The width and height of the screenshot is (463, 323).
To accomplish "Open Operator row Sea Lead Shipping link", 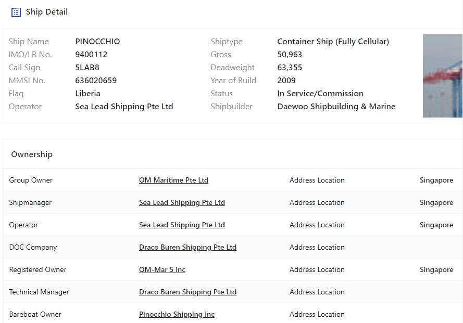I will point(182,225).
